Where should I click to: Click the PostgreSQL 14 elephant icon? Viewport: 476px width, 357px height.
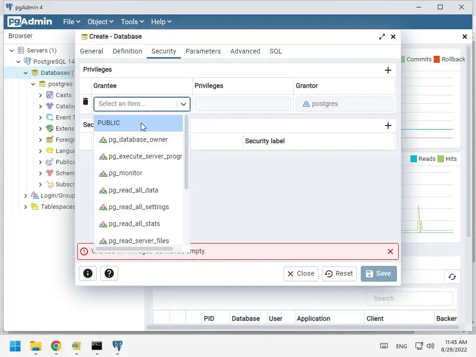click(27, 61)
